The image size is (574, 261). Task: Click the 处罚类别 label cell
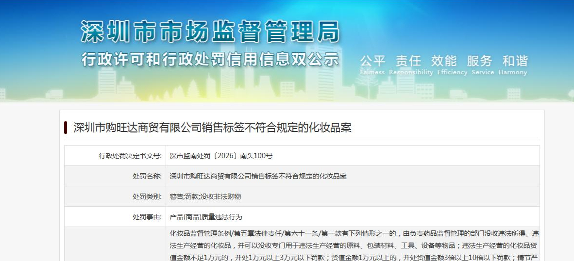click(115, 196)
